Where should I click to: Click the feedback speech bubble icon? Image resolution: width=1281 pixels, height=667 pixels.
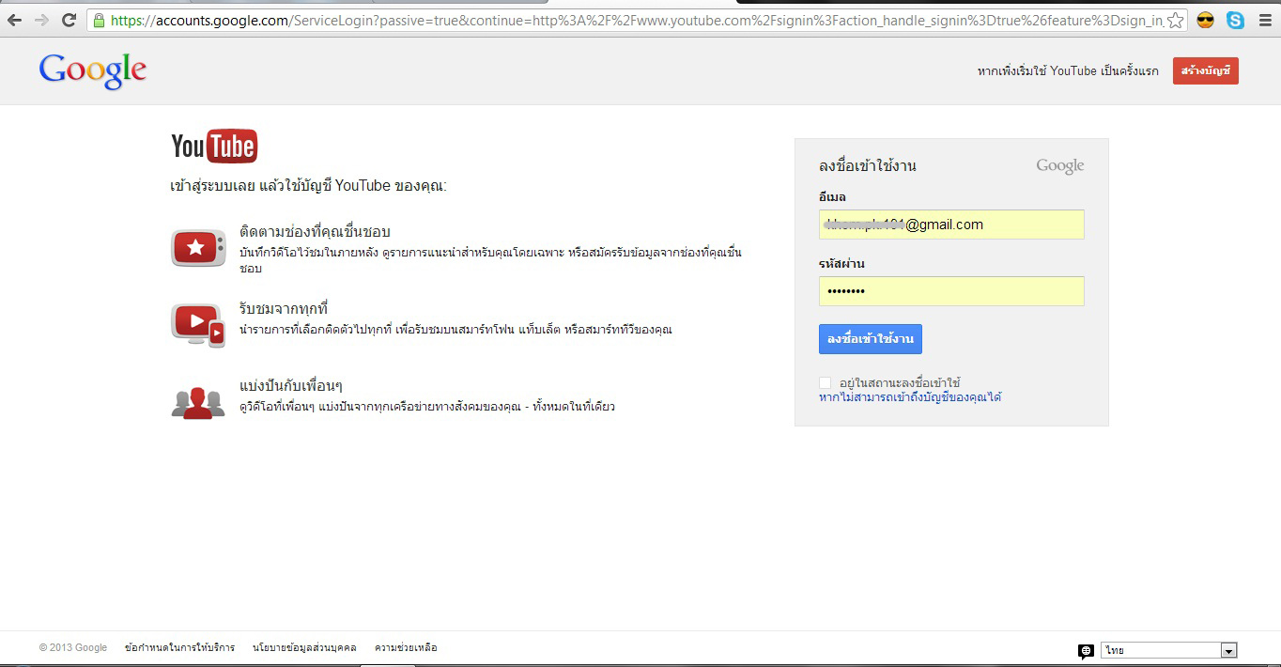(x=1086, y=651)
